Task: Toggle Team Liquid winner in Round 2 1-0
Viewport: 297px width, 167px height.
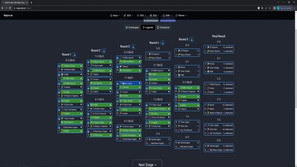Action: (x=101, y=65)
